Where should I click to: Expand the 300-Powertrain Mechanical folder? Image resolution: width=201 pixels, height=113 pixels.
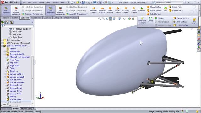[2, 43]
